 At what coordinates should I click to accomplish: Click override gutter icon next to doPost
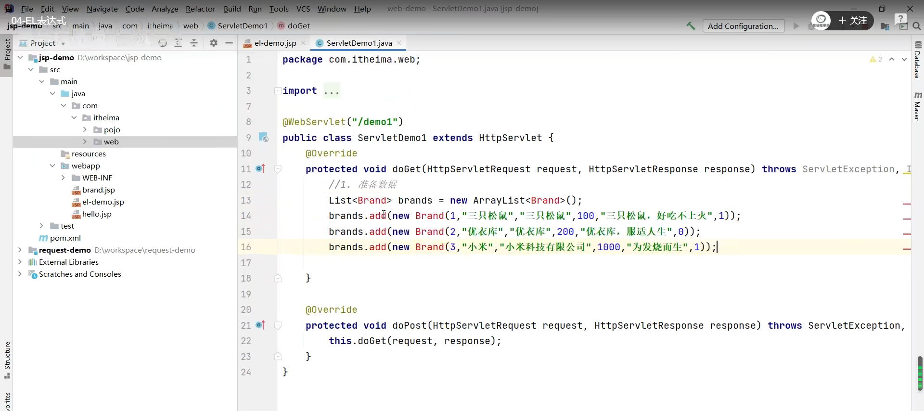(260, 325)
